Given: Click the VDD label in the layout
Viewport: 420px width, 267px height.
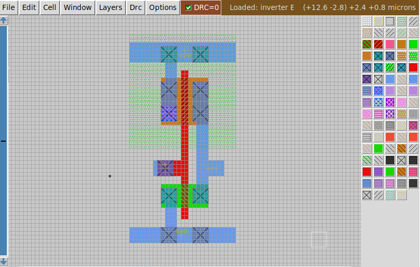Looking at the screenshot, I should [185, 55].
